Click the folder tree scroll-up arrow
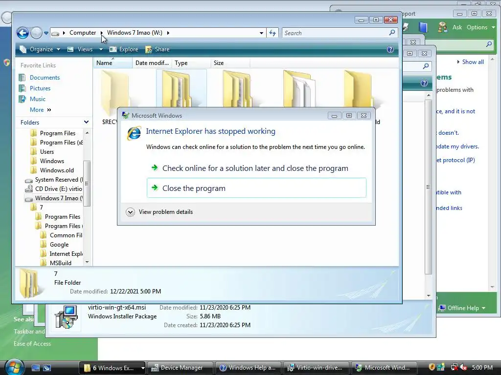 [x=87, y=133]
